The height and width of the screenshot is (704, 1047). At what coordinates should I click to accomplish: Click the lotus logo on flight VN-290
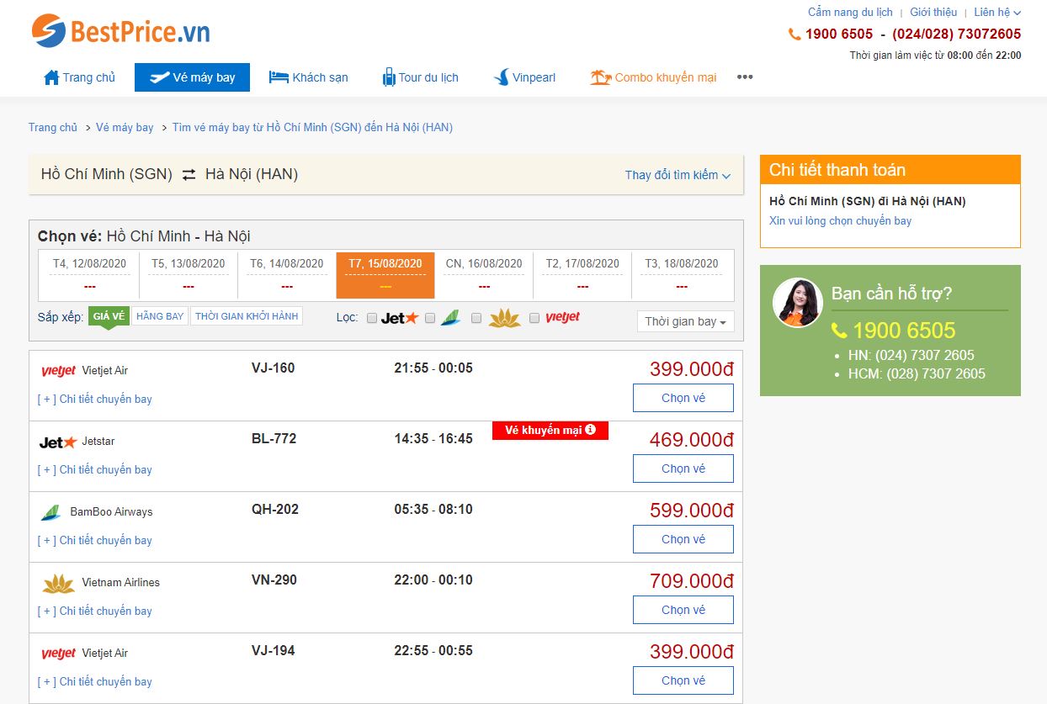[x=58, y=583]
